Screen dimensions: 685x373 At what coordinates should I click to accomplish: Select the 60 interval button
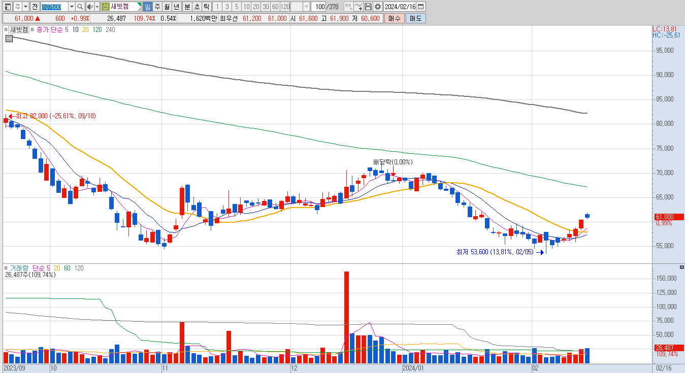tap(275, 7)
